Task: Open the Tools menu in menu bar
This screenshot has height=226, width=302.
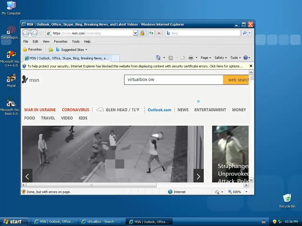Action: 76,41
